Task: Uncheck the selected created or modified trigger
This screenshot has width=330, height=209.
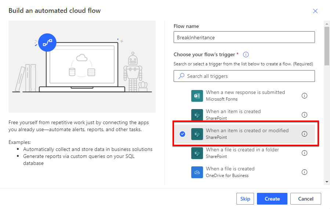Action: (x=182, y=134)
